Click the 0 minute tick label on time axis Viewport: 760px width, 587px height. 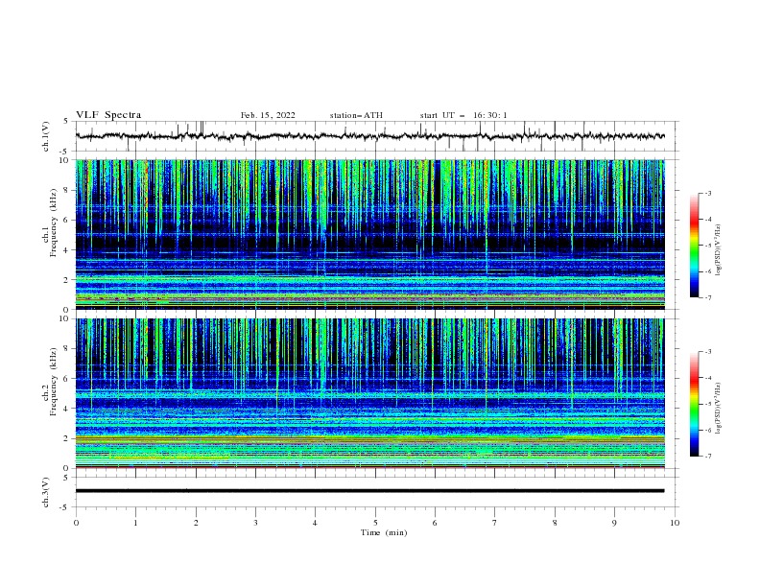click(x=76, y=523)
